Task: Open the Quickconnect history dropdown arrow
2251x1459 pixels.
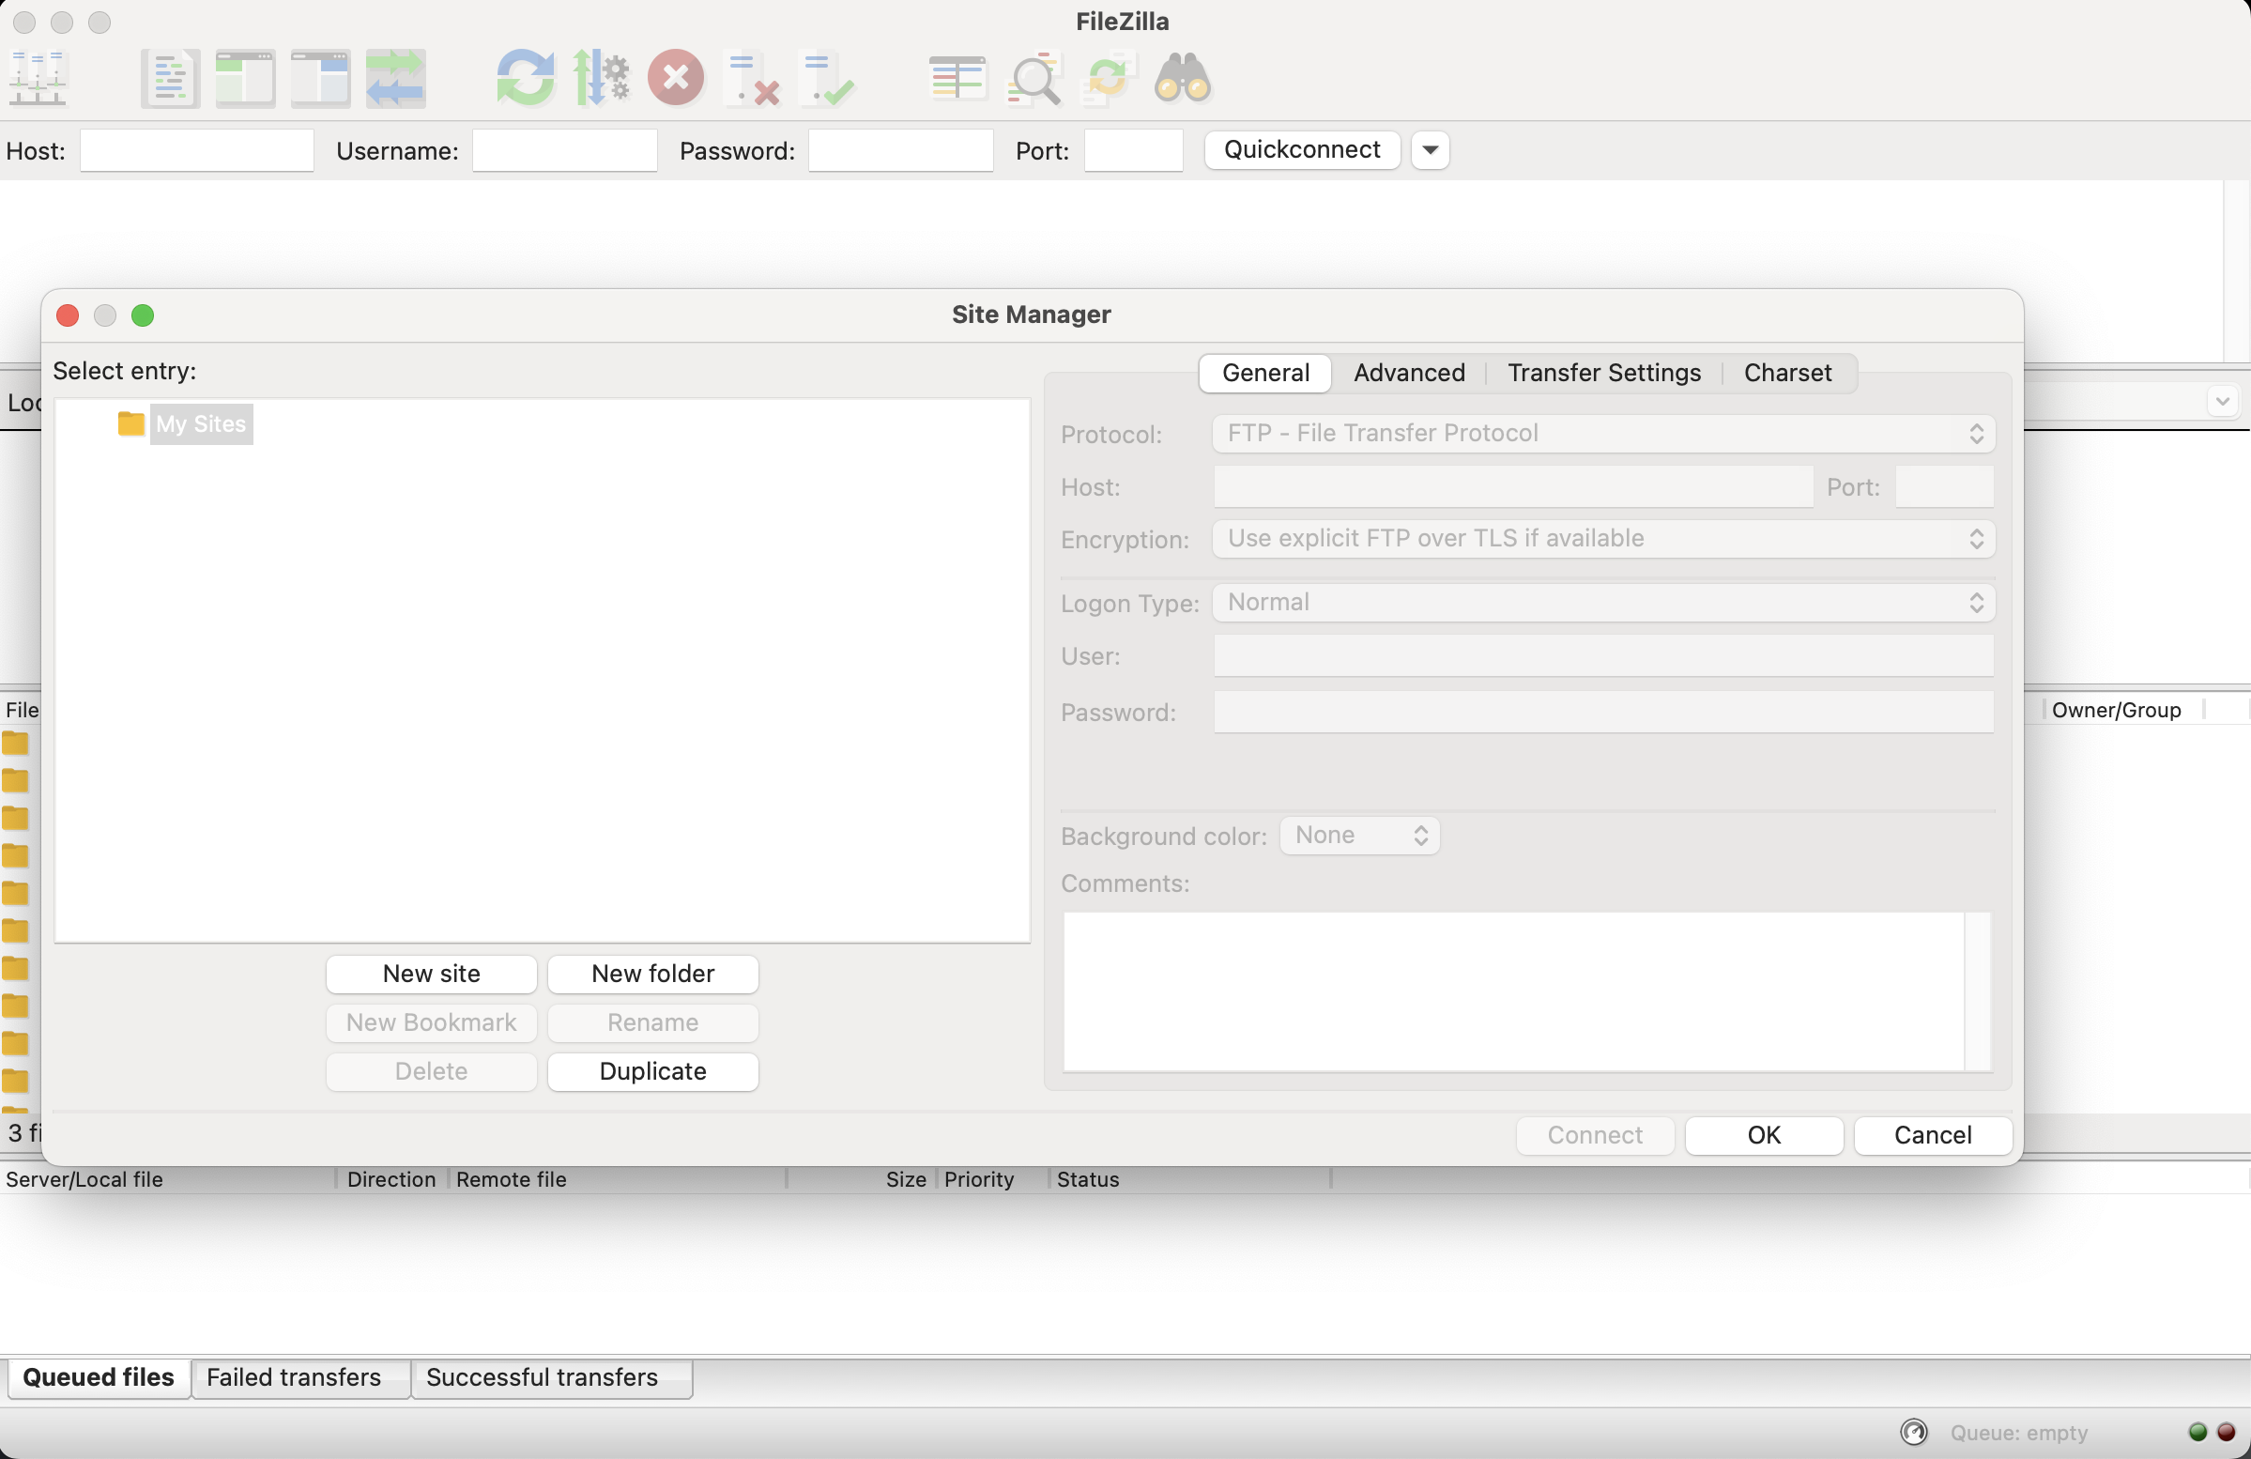Action: (x=1430, y=149)
